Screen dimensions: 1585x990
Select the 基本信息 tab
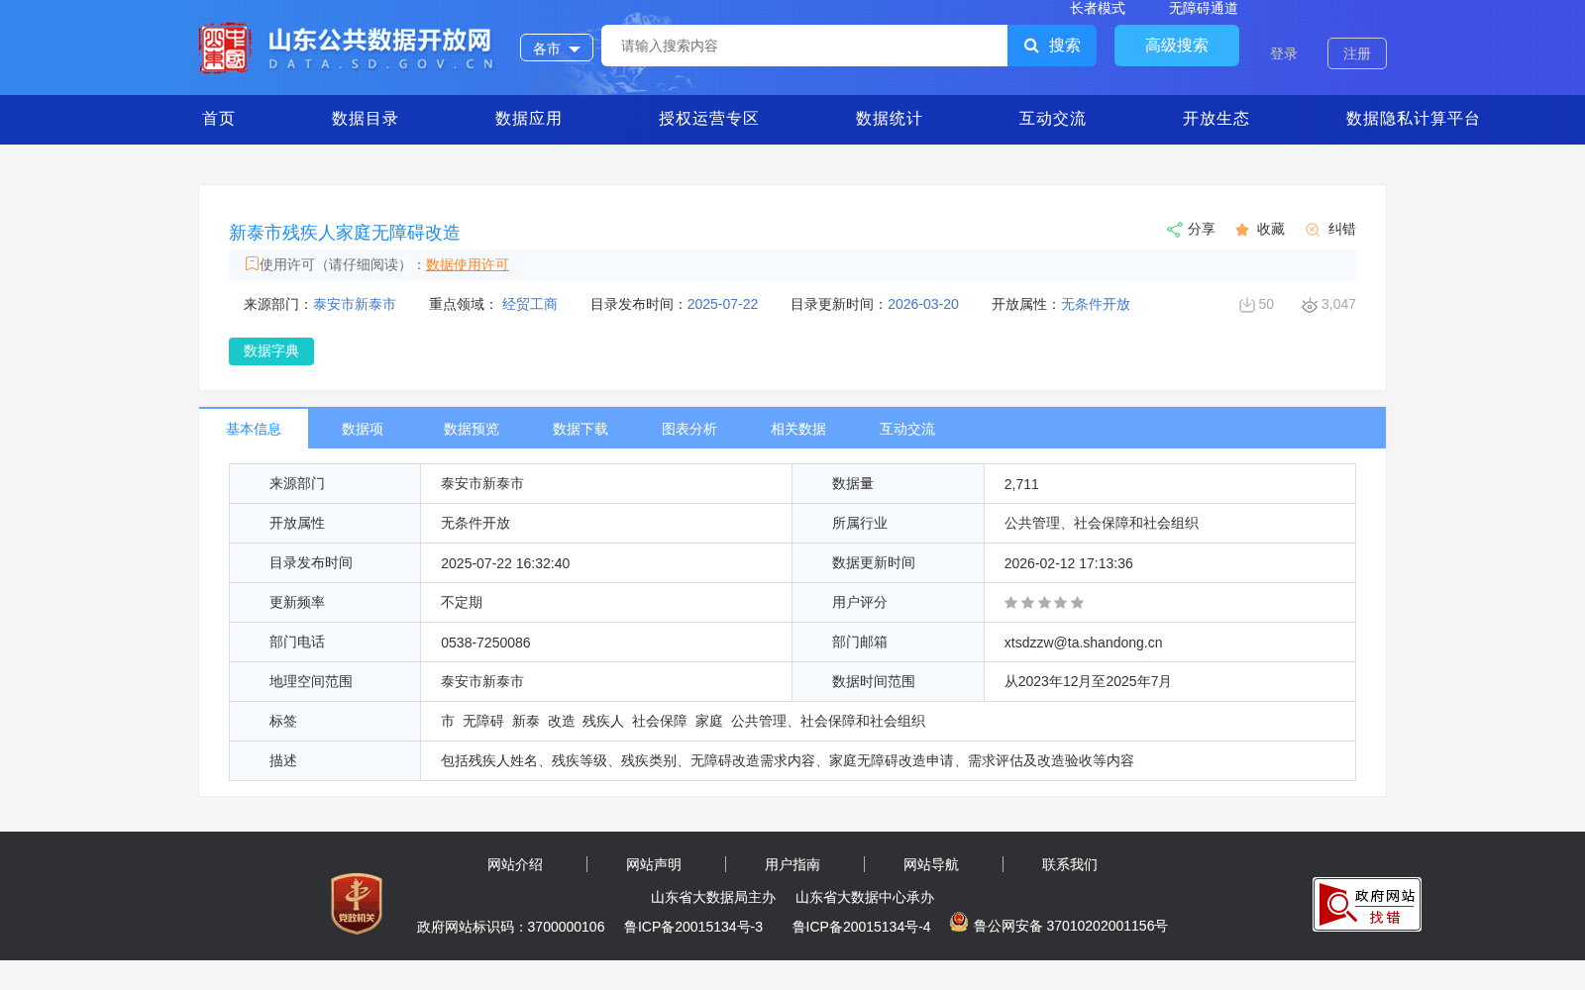point(254,429)
